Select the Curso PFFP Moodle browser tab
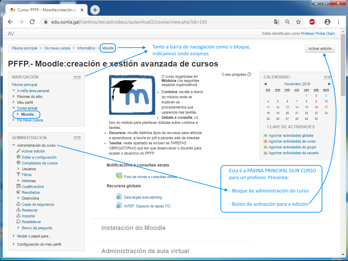Screen dimensions: 348x261 coord(46,10)
